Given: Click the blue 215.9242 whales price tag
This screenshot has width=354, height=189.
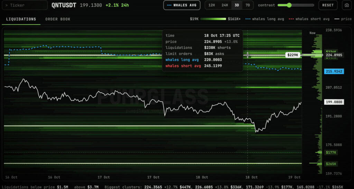Looking at the screenshot, I should 334,71.
